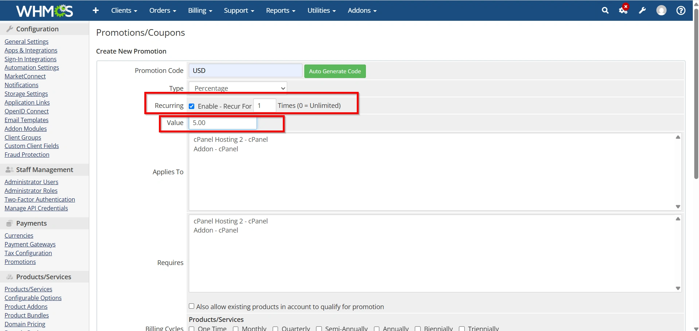The height and width of the screenshot is (331, 699).
Task: Tick the Semi-Annually billing cycle
Action: (319, 329)
